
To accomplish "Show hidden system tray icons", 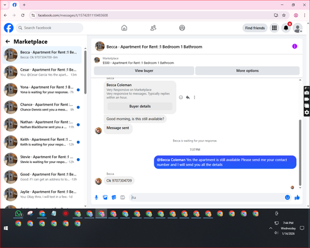I will (x=270, y=228).
